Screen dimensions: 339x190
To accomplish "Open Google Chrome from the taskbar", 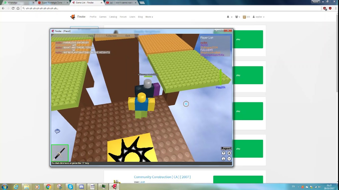I will pos(48,187).
